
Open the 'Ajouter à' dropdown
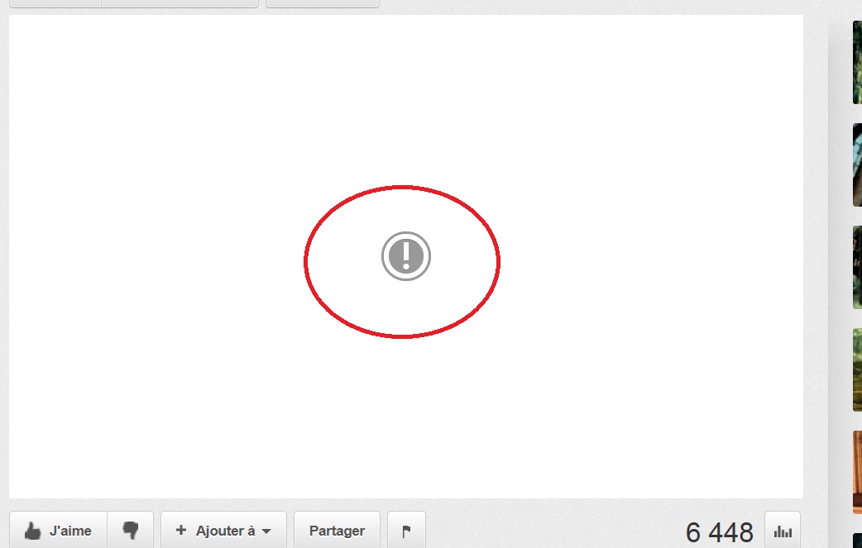pos(224,531)
